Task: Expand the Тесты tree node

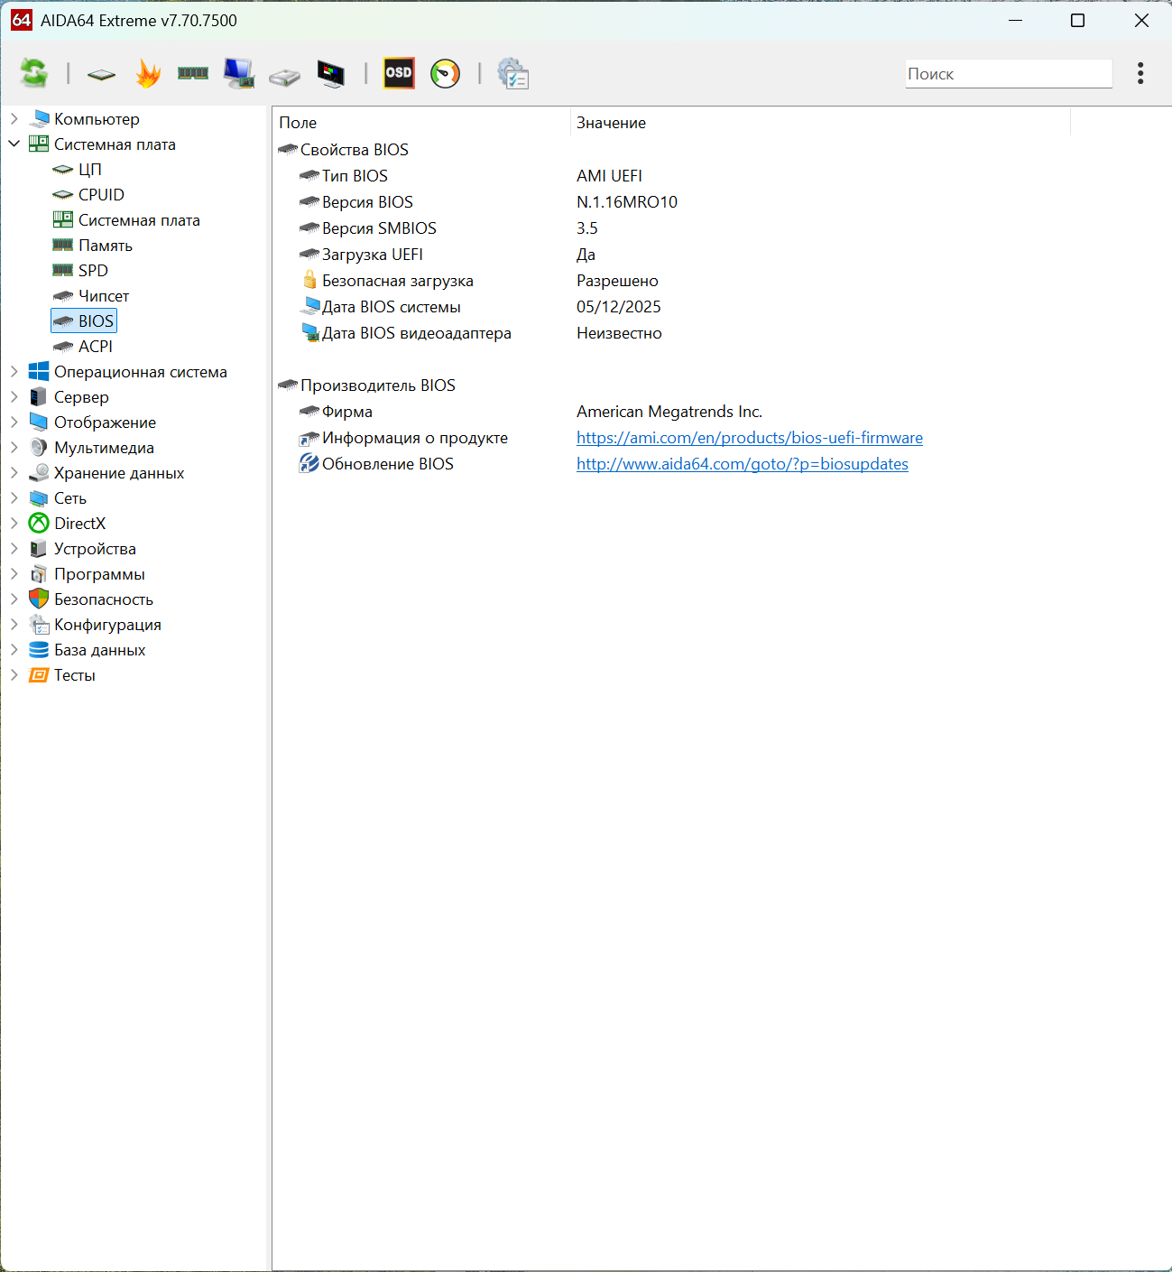Action: [x=14, y=674]
